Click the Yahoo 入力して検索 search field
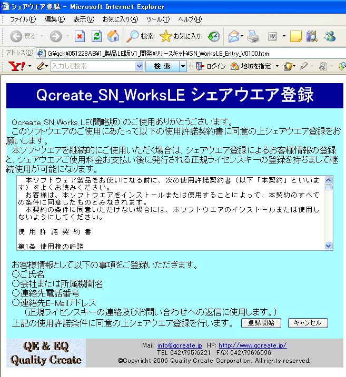 [x=93, y=66]
